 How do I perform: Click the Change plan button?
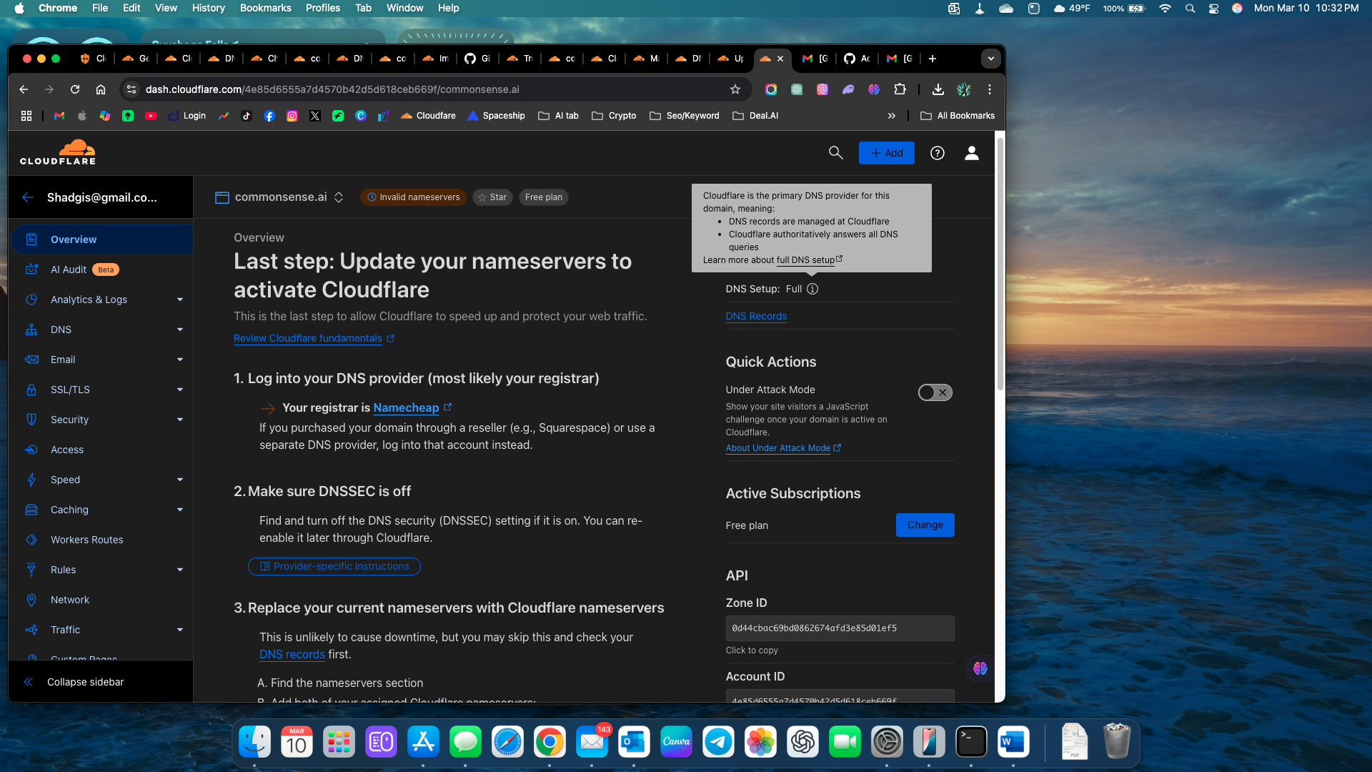pyautogui.click(x=925, y=525)
